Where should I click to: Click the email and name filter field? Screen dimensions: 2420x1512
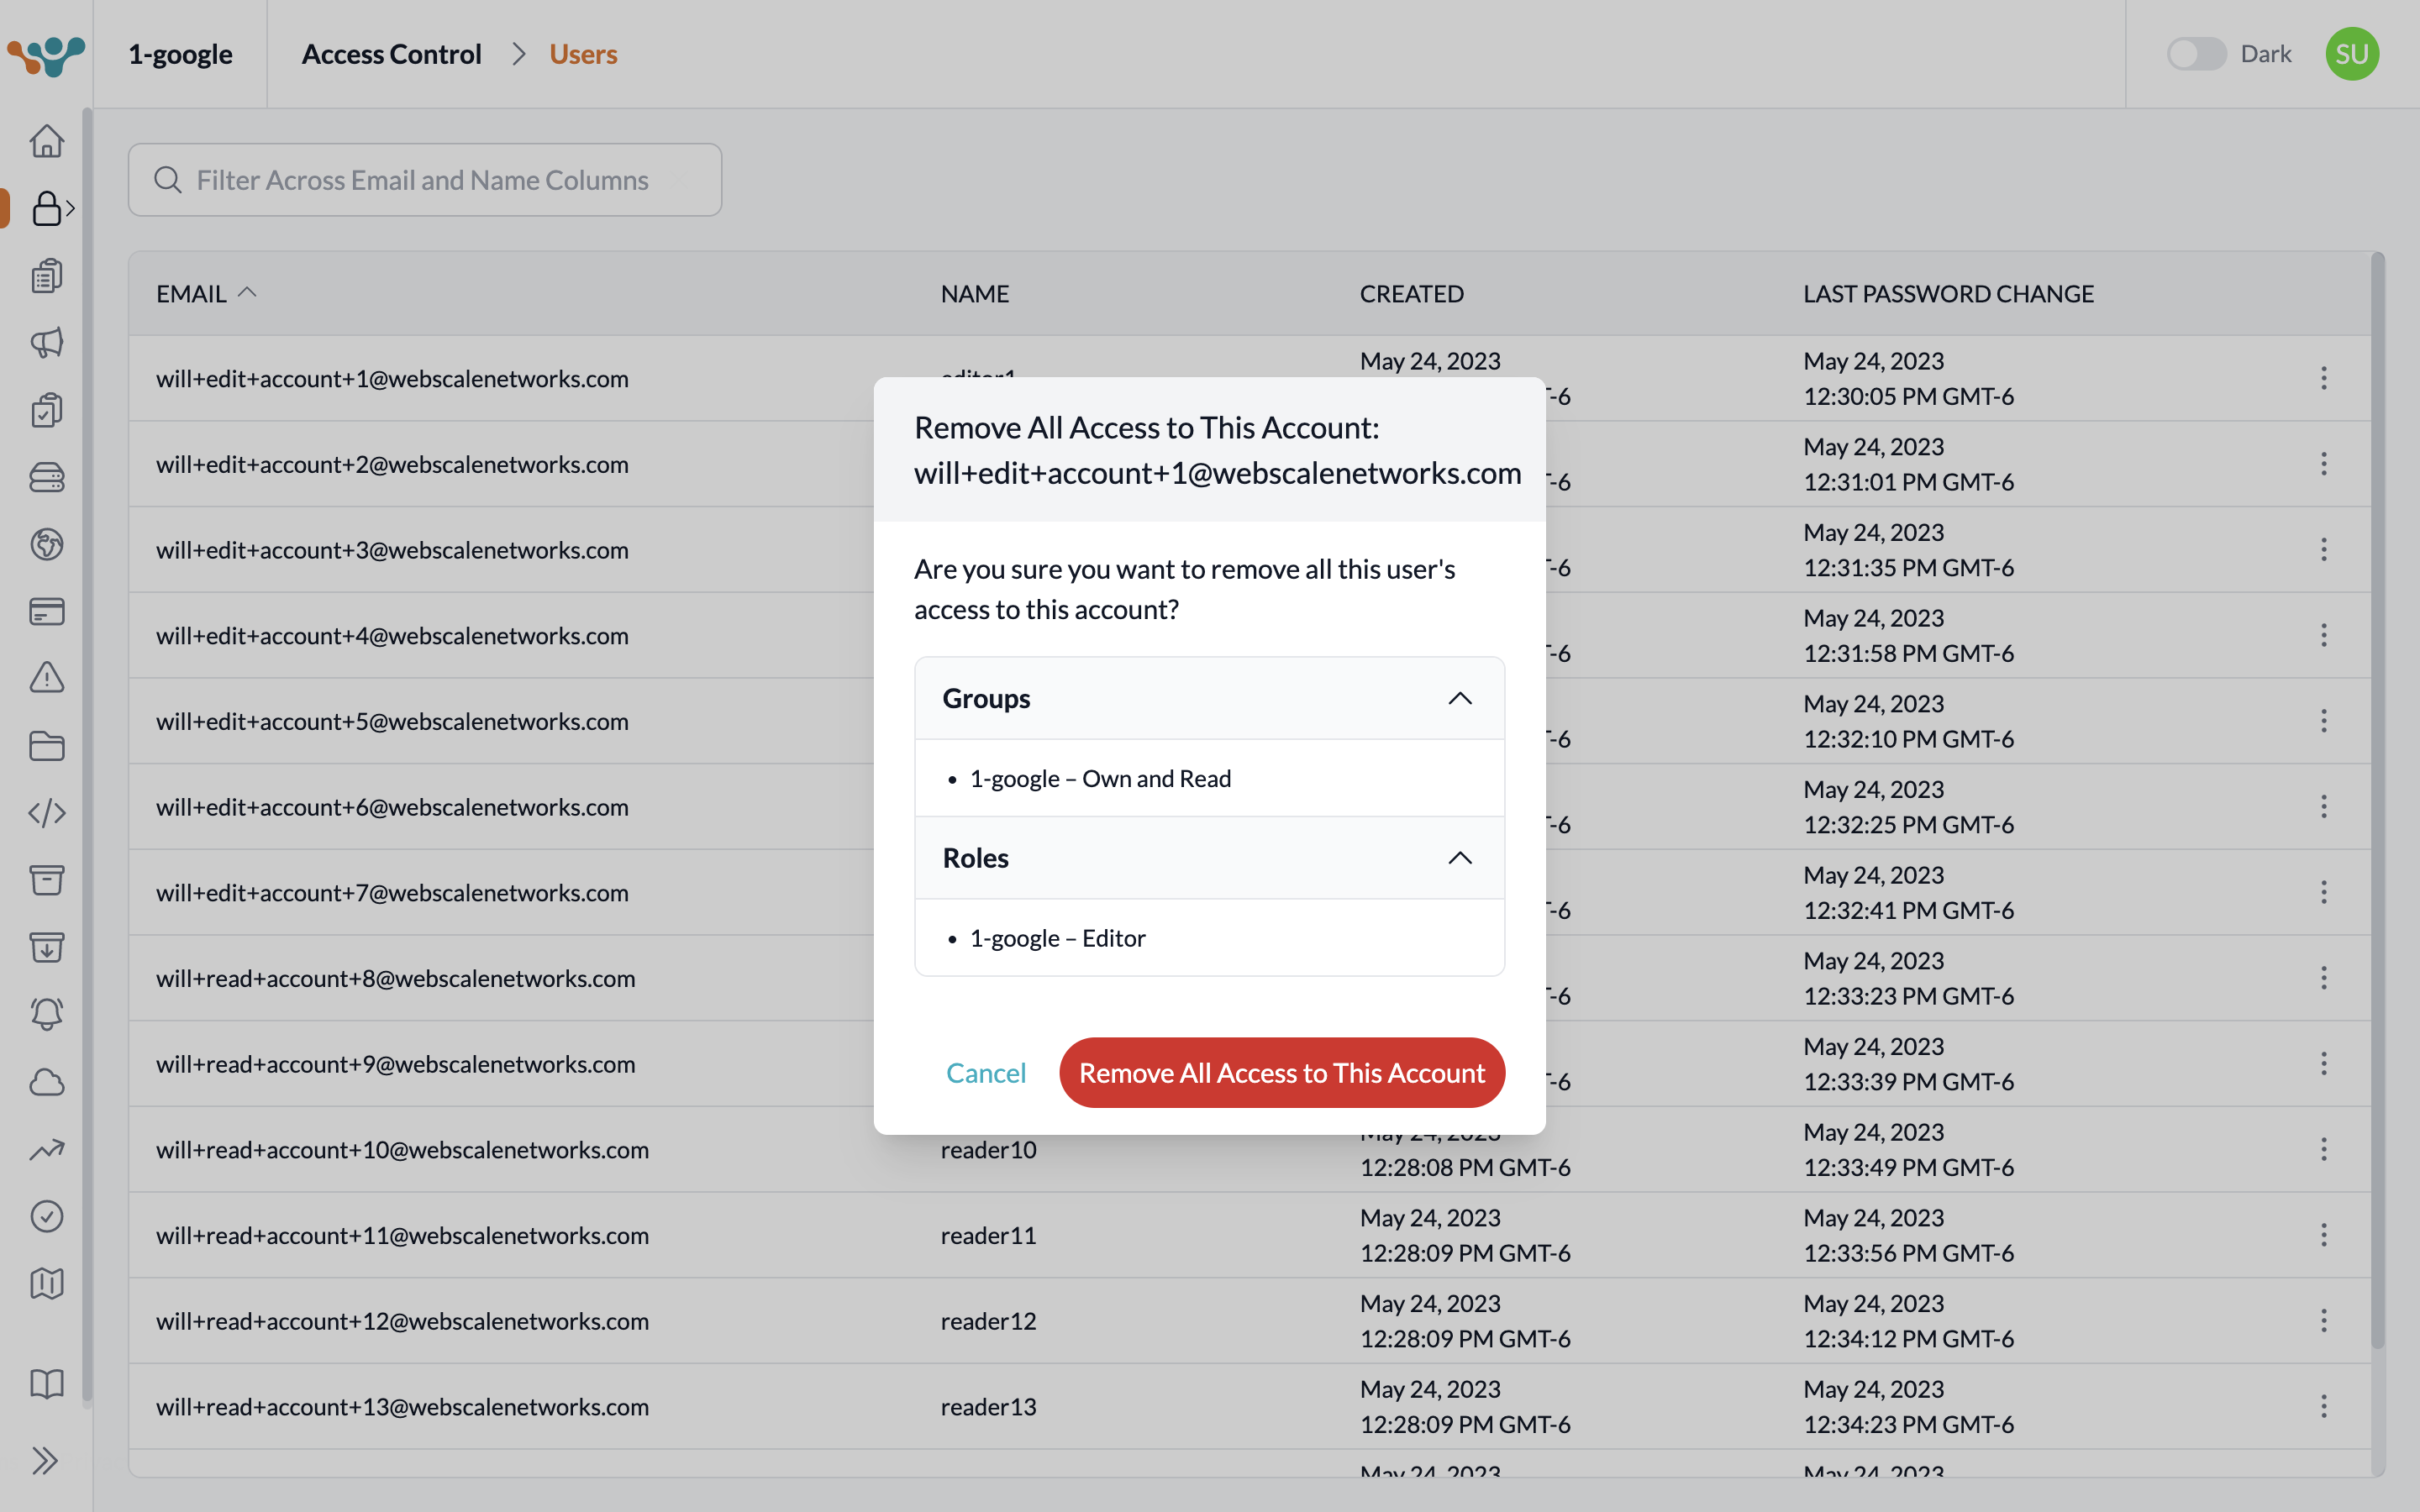coord(425,180)
